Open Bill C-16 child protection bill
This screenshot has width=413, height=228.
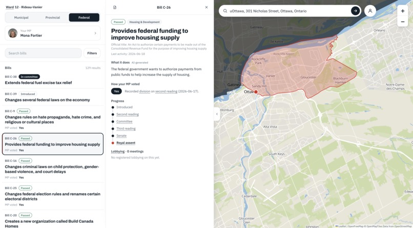click(x=53, y=169)
